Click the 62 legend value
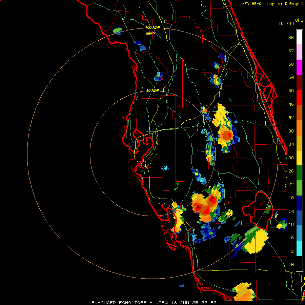 [291, 51]
